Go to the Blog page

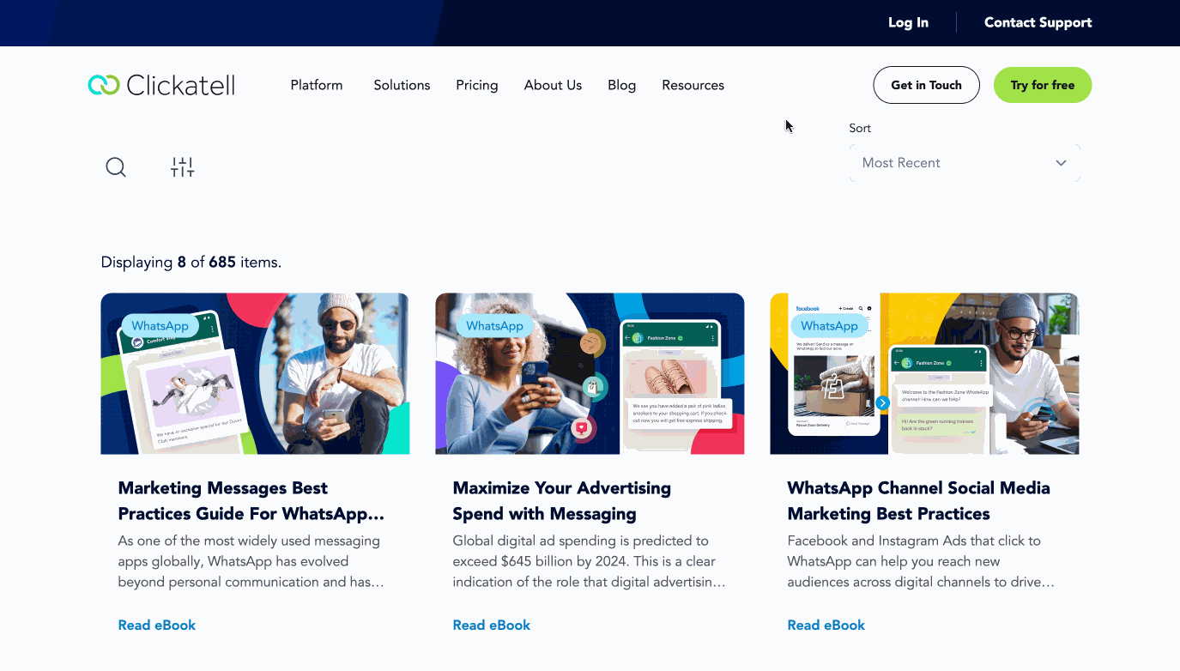pyautogui.click(x=622, y=85)
